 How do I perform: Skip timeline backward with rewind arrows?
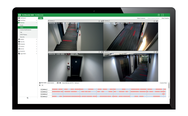pos(40,83)
